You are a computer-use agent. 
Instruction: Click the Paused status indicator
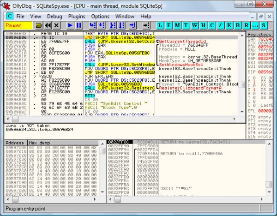tap(18, 25)
